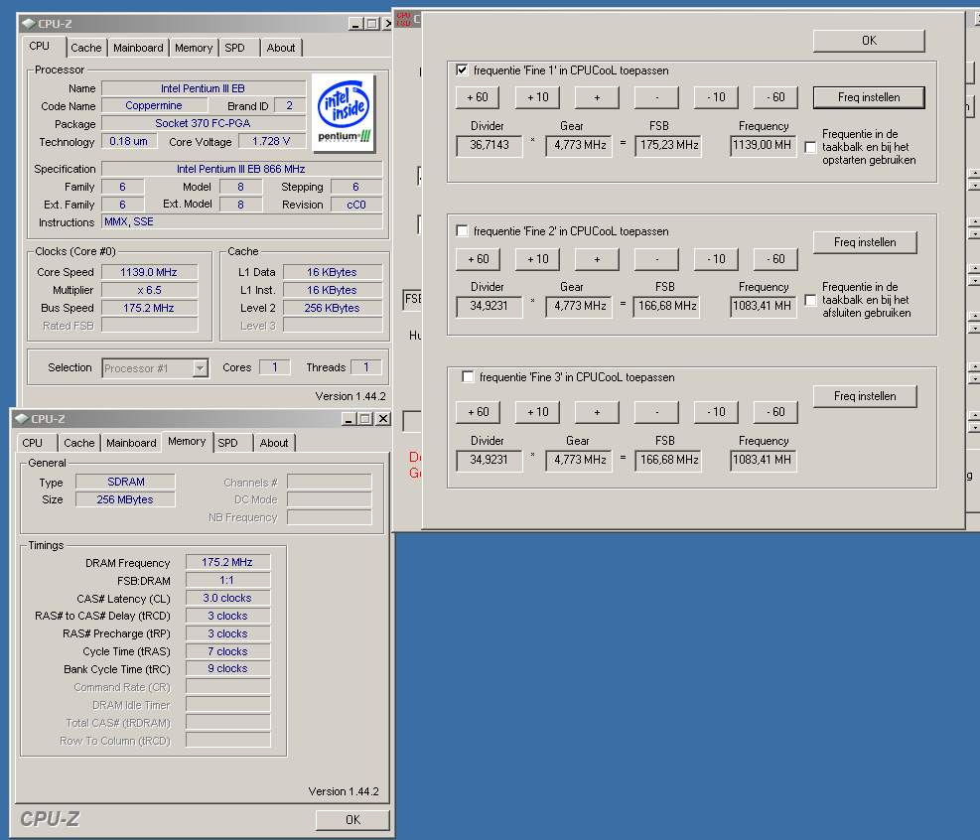Open Cache tab in top CPU-Z window
This screenshot has width=980, height=840.
coord(85,48)
